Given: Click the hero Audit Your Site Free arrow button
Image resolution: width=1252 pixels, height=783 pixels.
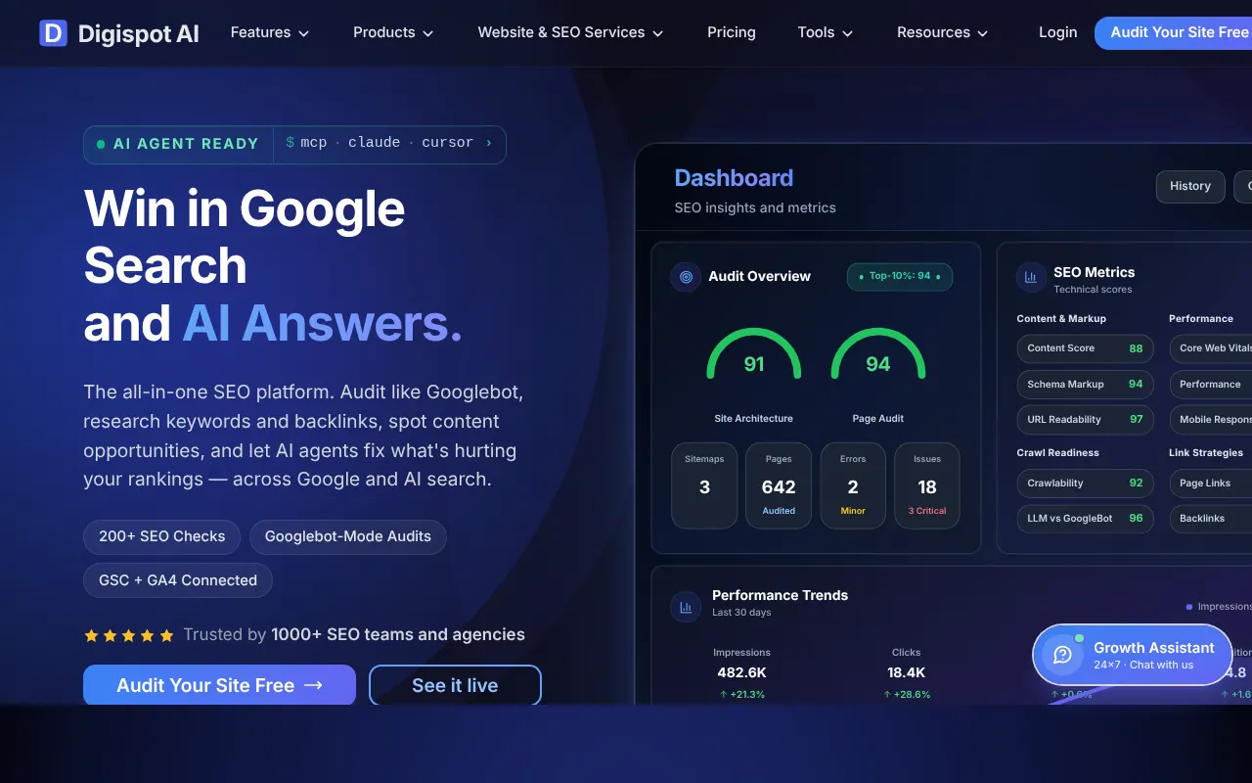Looking at the screenshot, I should coord(219,685).
